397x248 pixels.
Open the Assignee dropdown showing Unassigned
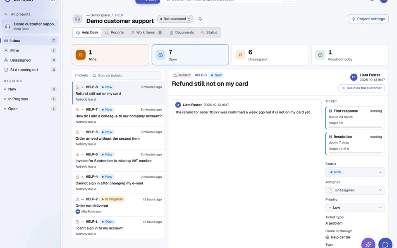click(x=355, y=190)
